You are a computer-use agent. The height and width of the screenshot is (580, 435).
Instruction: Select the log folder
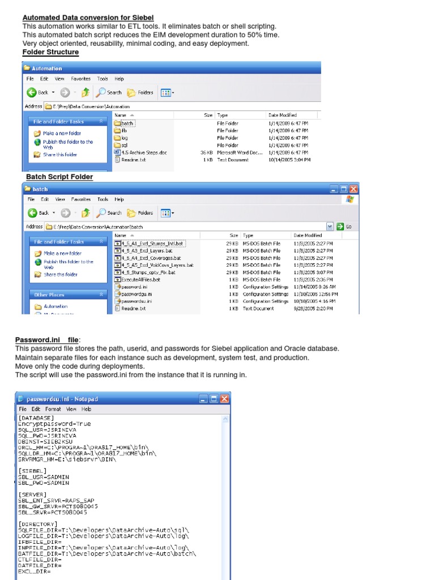(x=121, y=138)
